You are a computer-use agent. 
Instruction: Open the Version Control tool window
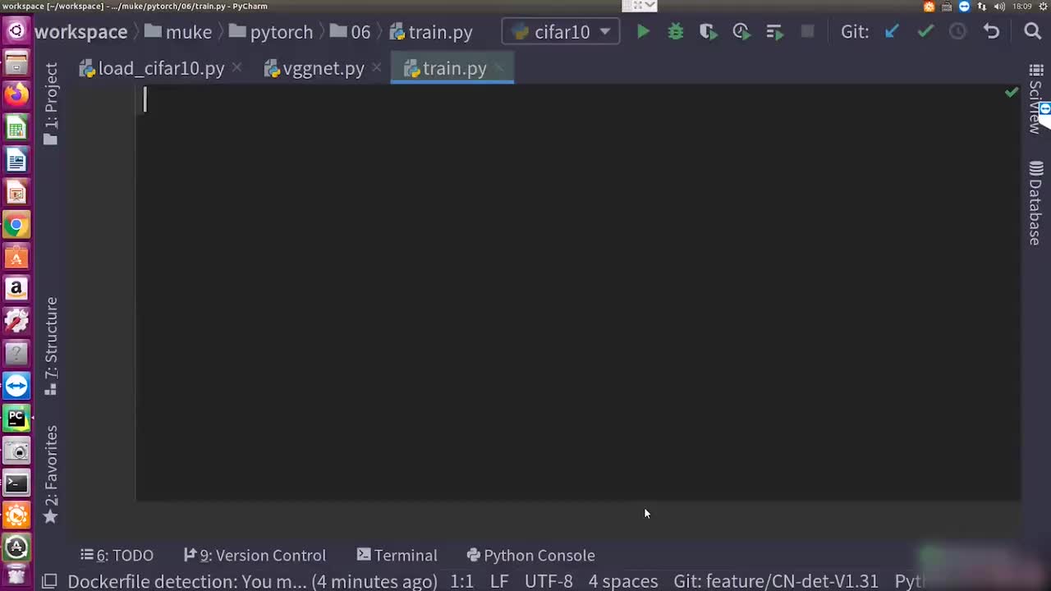coord(255,556)
